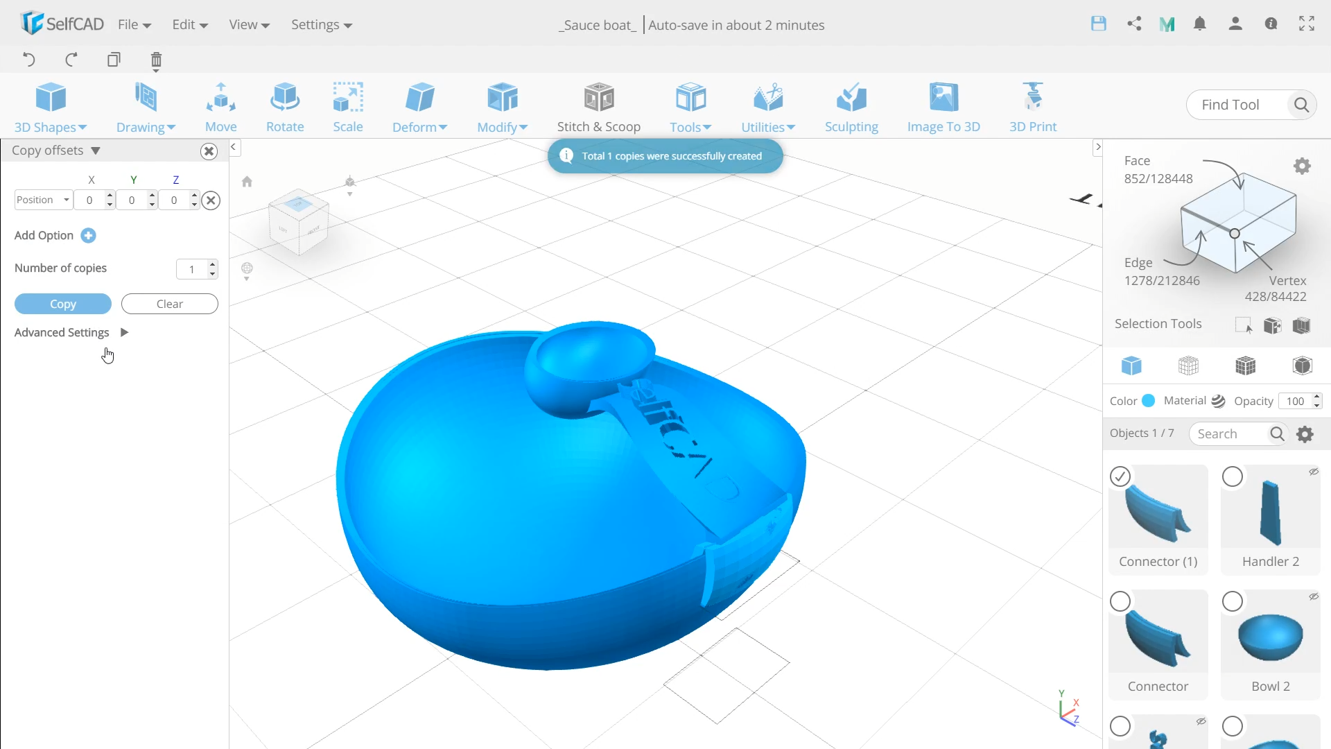Open the 3D Print tool
Viewport: 1331px width, 749px height.
(x=1033, y=107)
